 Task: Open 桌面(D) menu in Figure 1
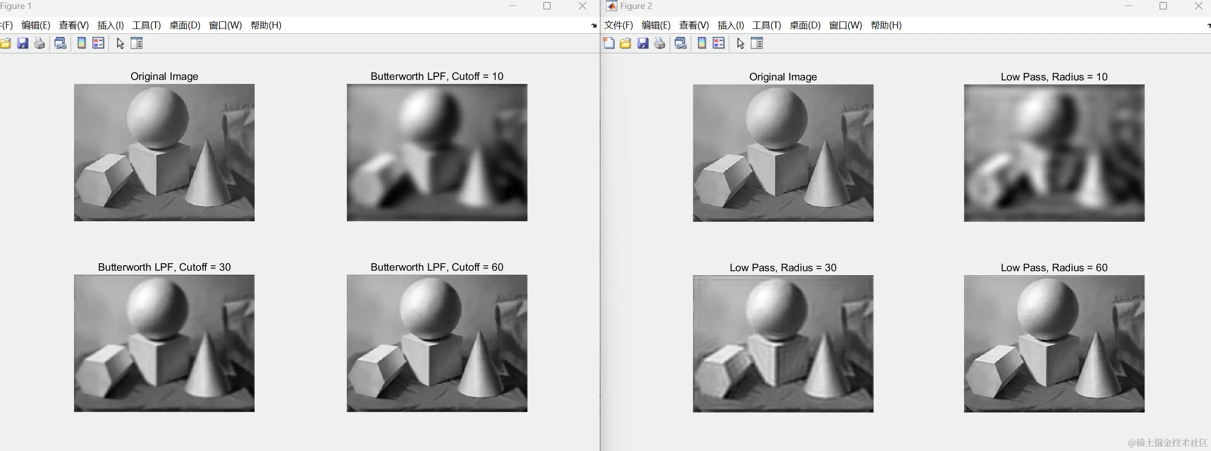click(x=185, y=25)
